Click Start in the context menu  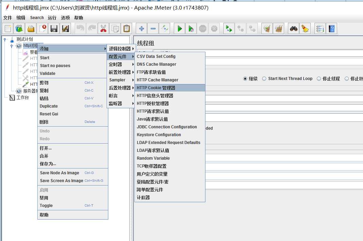[x=73, y=58]
